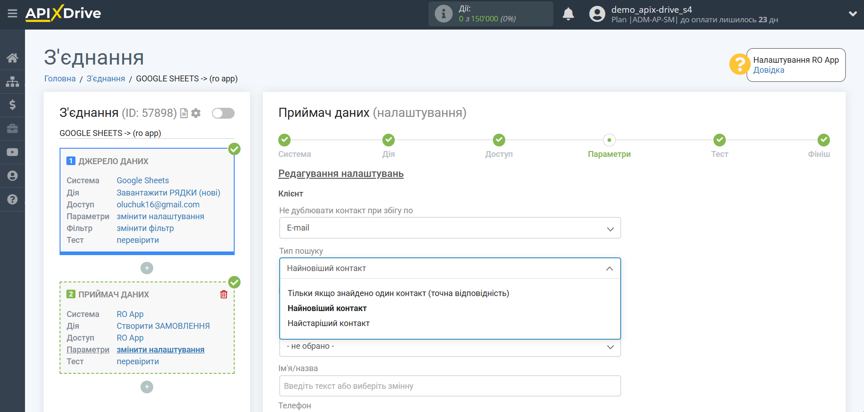Click the 'Довідка' help link
864x412 pixels.
click(x=769, y=70)
